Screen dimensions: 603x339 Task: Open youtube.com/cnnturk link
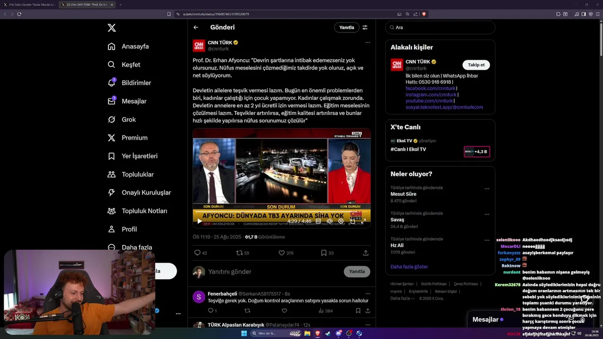429,101
